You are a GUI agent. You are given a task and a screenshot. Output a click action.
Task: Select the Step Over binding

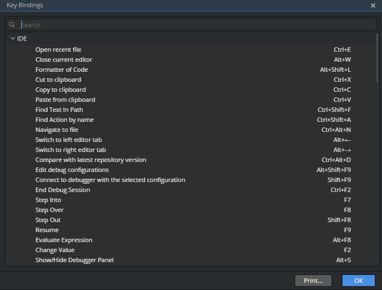pos(191,210)
